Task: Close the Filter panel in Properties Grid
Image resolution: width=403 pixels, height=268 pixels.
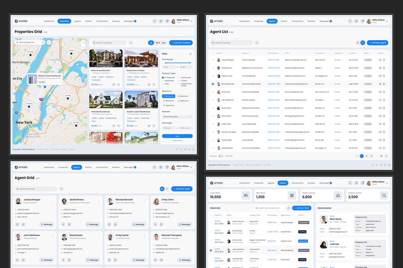Action: (x=190, y=54)
